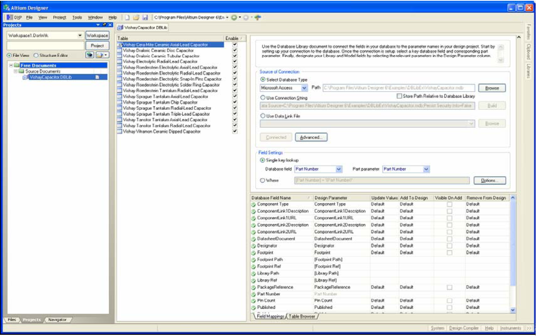Collapse the Free Documents tree node

pos(11,65)
